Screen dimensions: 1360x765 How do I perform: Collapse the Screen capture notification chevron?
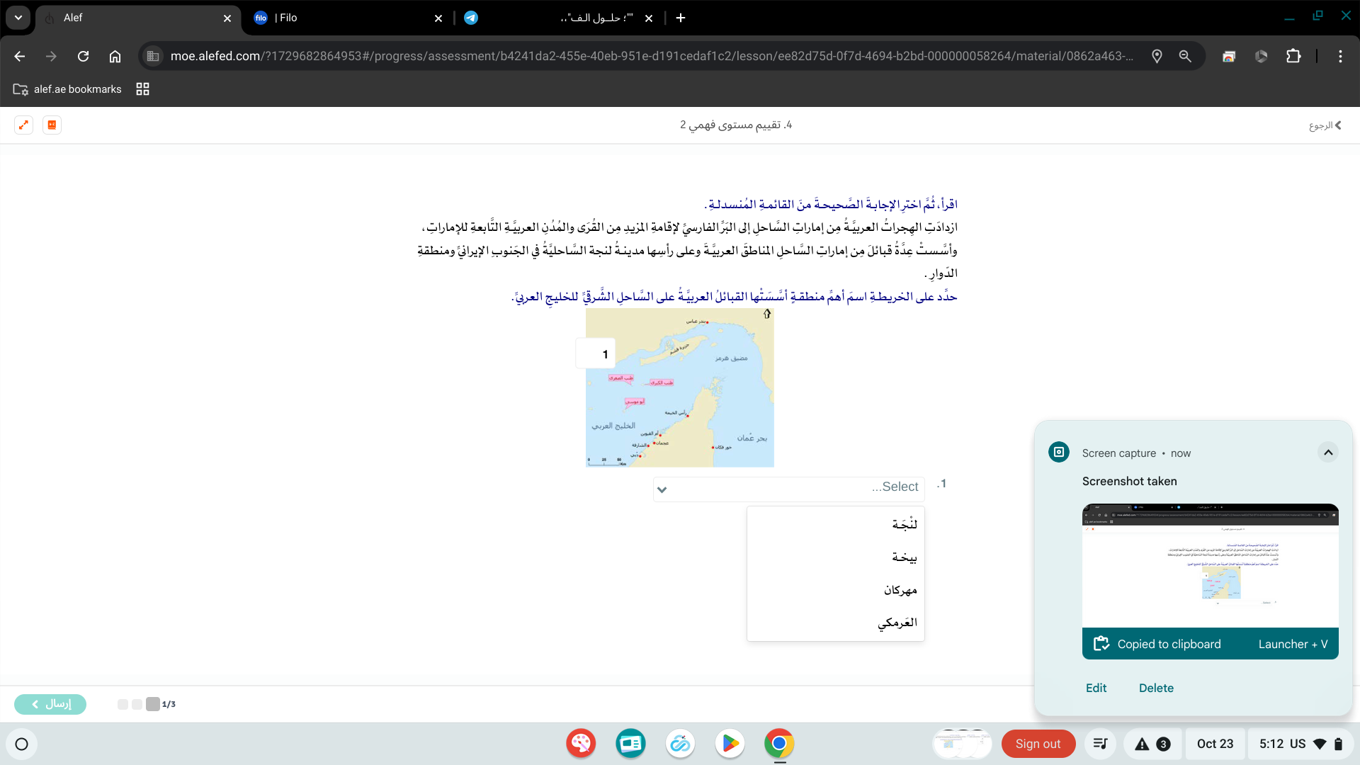pos(1328,452)
